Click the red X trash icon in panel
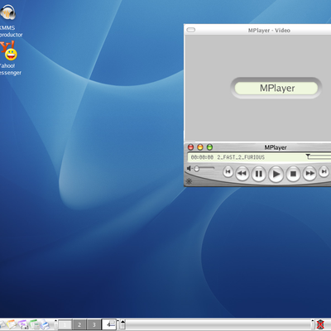 [320, 324]
